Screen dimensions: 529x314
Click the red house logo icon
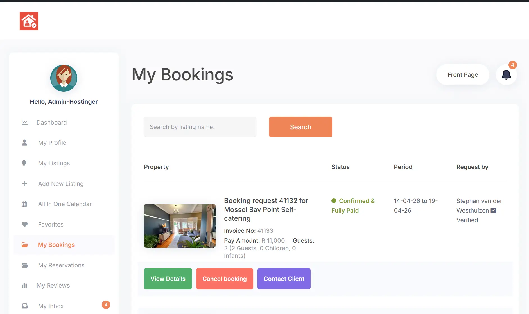29,21
